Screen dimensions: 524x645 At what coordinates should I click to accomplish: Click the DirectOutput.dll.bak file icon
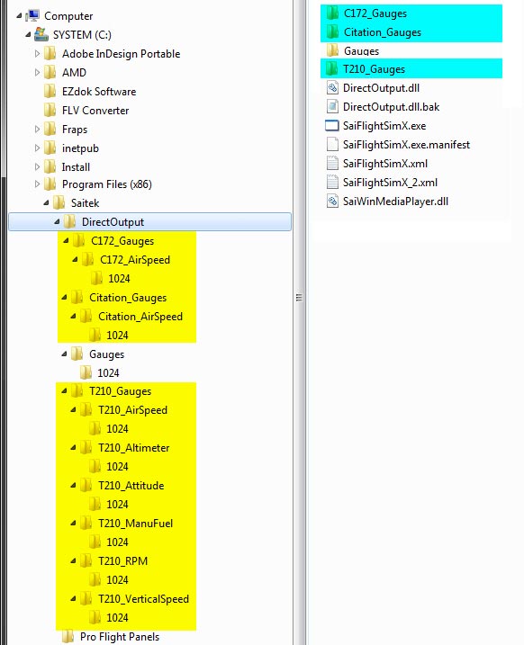pos(332,106)
